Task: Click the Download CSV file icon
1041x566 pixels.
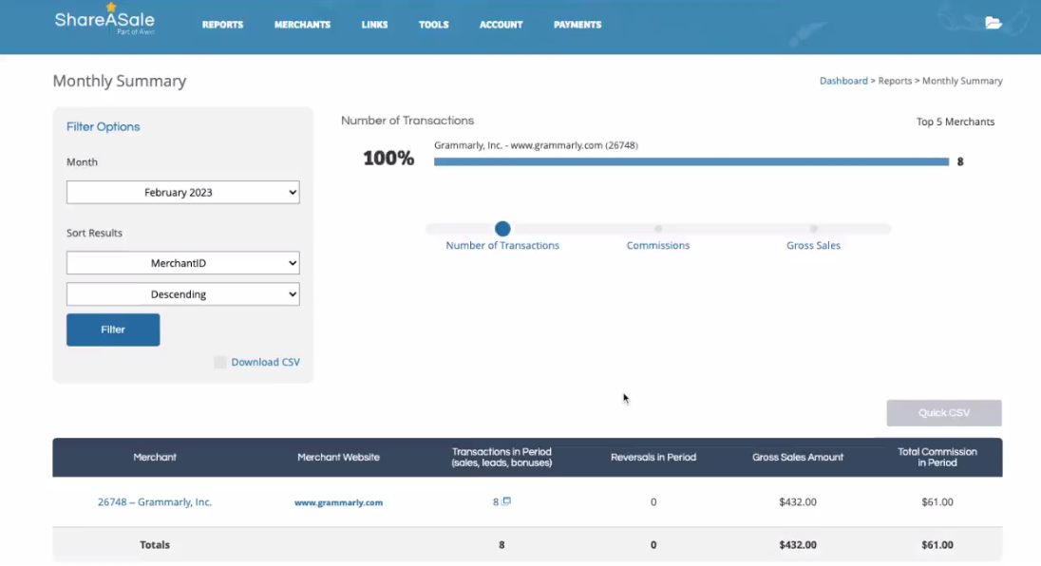Action: pos(219,362)
